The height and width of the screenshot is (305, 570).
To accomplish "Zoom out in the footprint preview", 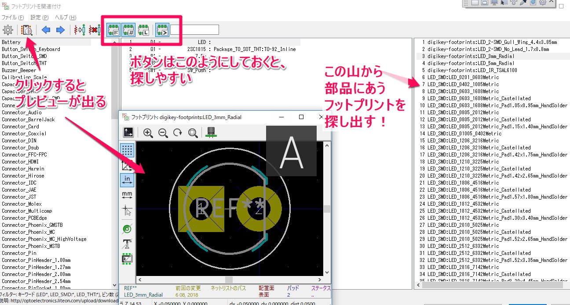I will tap(163, 132).
